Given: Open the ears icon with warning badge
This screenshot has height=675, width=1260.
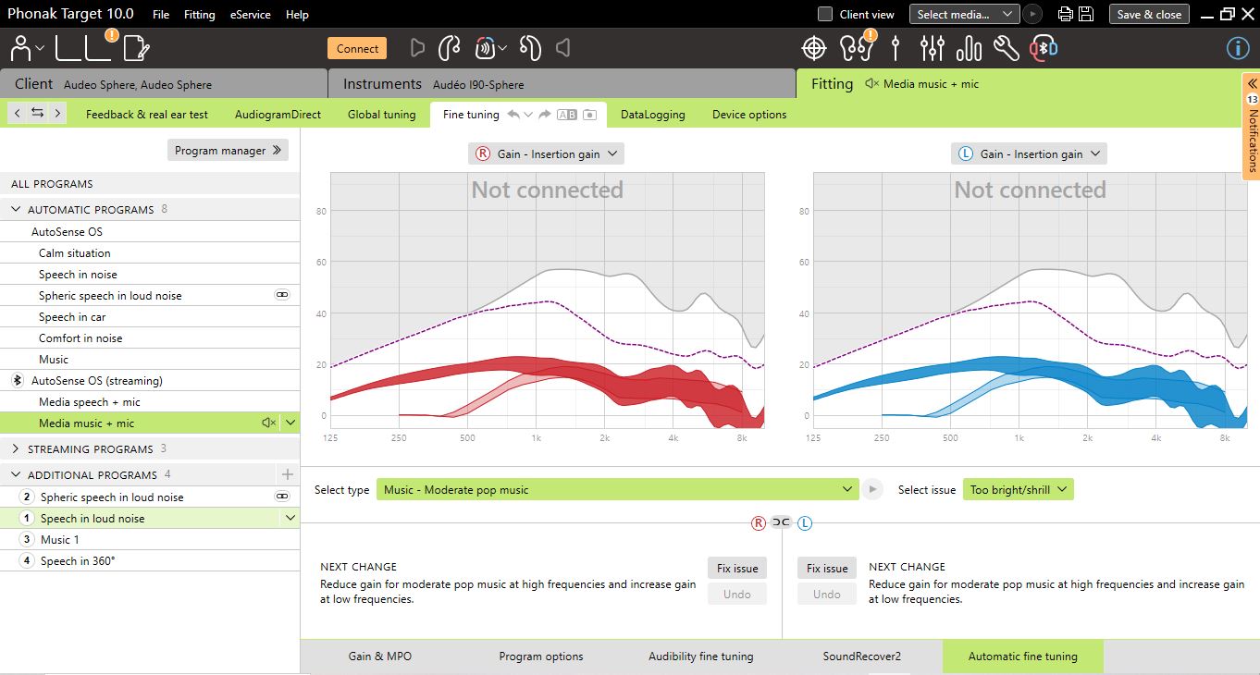Looking at the screenshot, I should pos(855,47).
